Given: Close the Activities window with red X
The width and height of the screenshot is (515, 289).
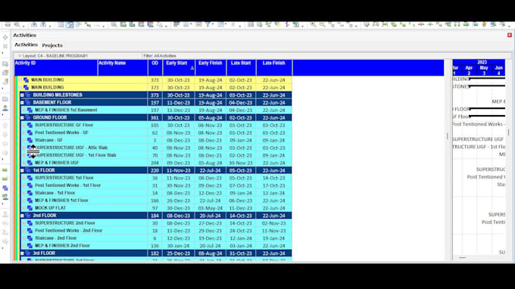Looking at the screenshot, I should (x=510, y=35).
